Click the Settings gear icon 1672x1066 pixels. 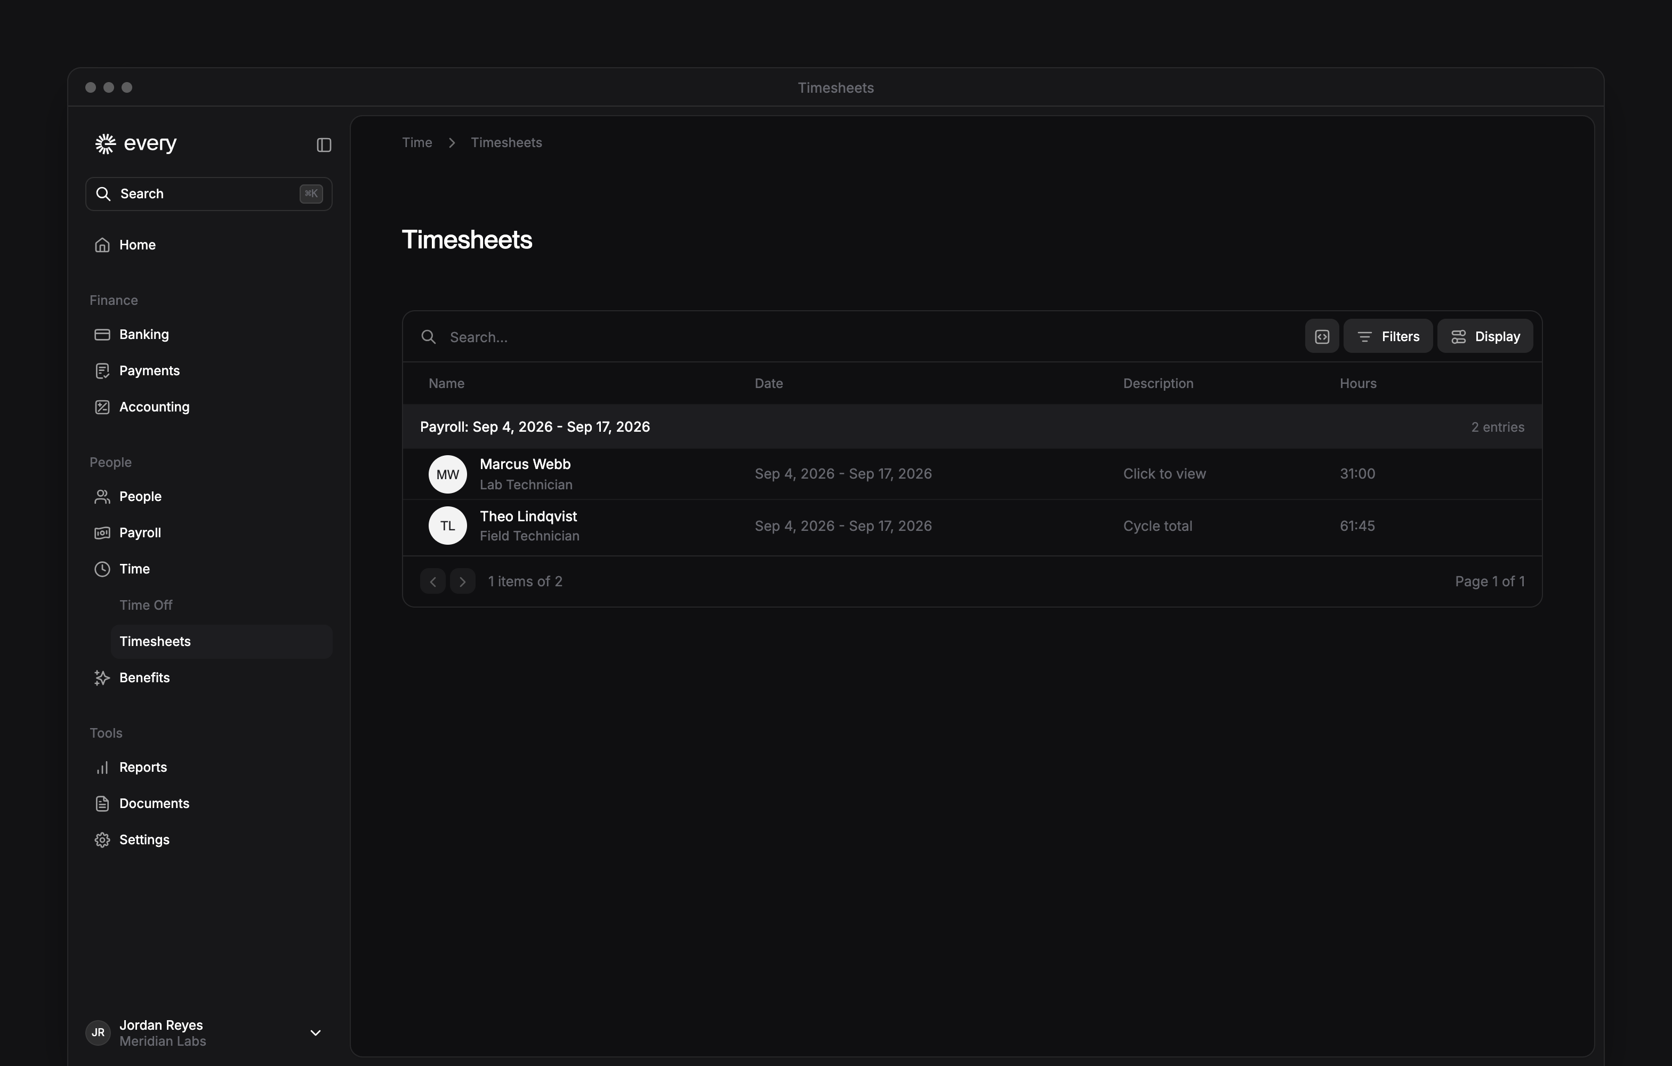point(102,840)
